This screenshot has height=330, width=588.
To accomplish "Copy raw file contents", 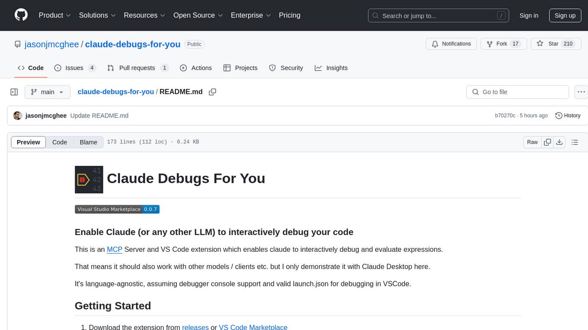I will 547,142.
